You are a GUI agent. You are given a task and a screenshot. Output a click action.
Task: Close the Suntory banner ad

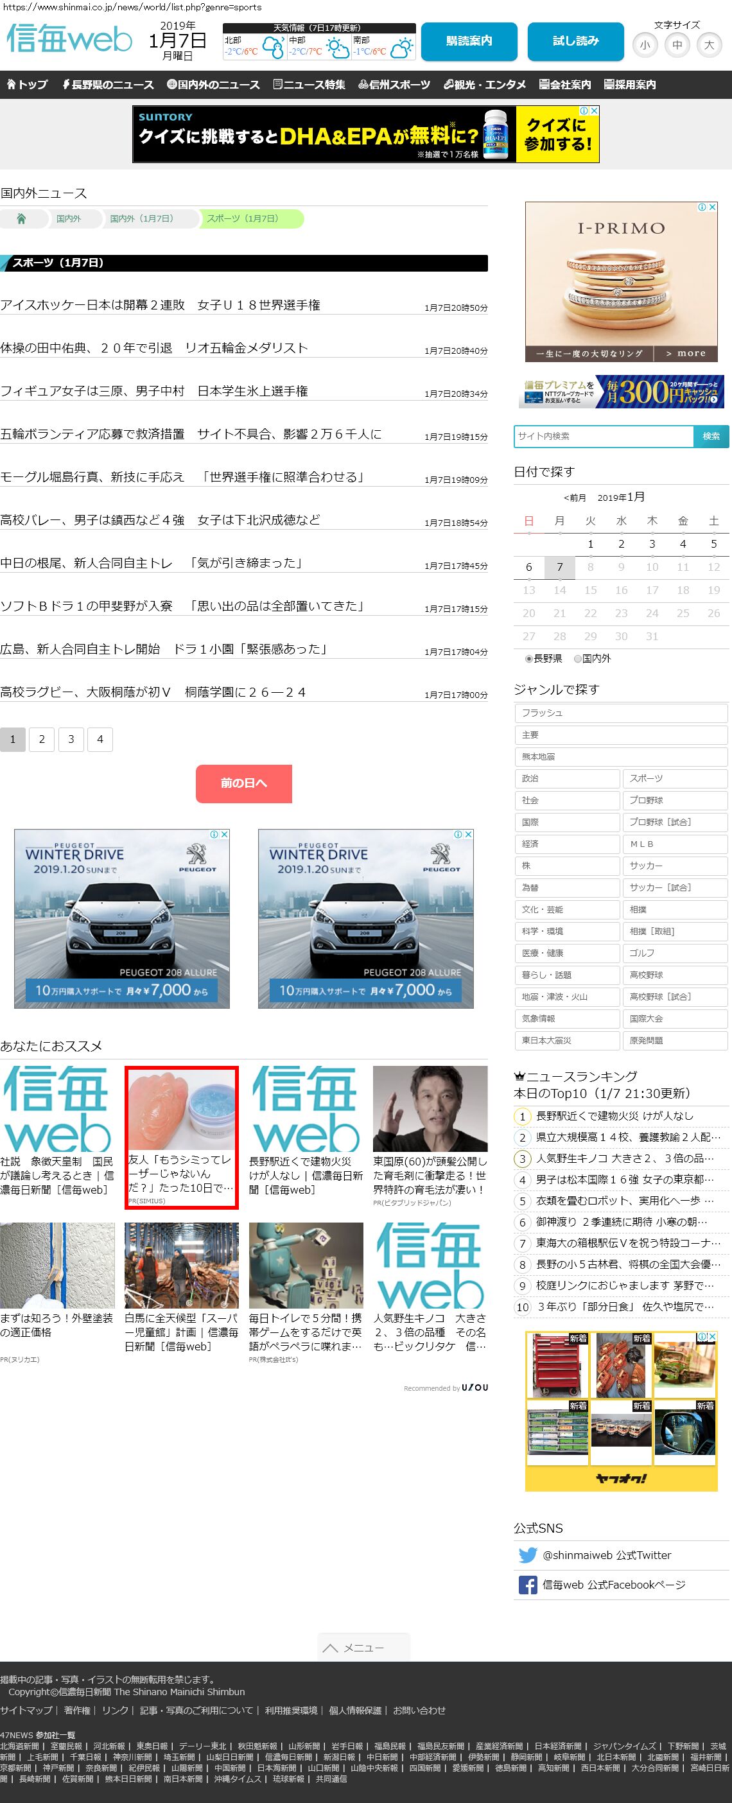(594, 110)
